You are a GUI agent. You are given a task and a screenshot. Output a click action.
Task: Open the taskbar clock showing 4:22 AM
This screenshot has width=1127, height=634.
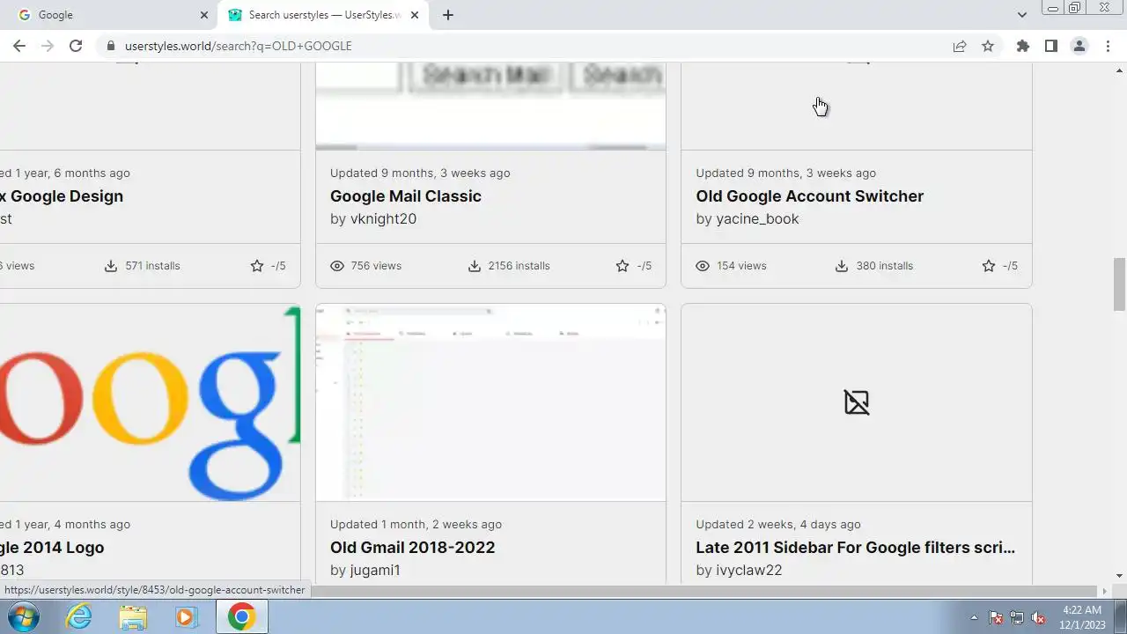click(x=1082, y=617)
